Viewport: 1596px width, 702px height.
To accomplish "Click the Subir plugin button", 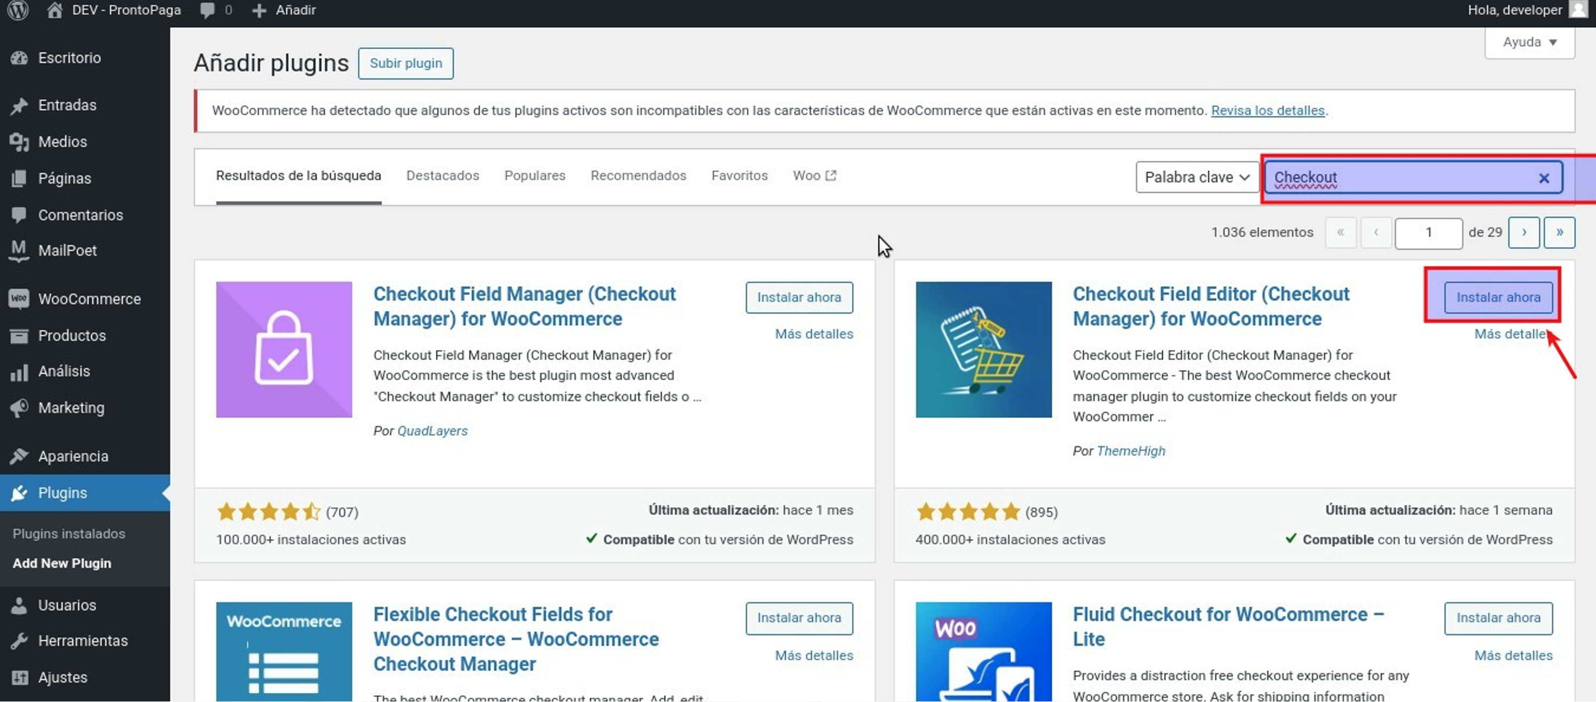I will [x=405, y=63].
